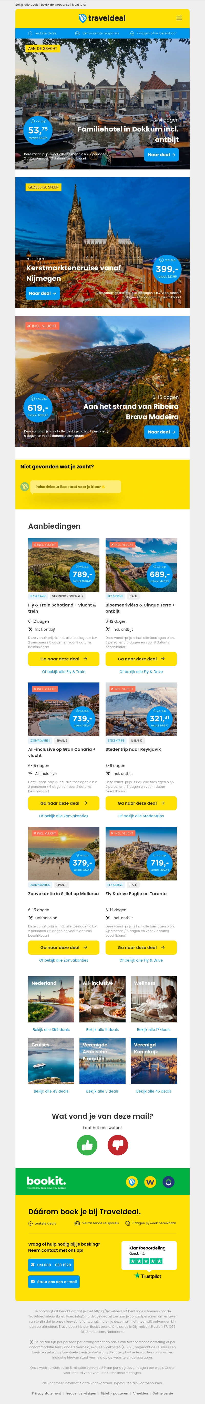This screenshot has width=205, height=1404.
Task: Click 'Bekijk alle 359 deals' link
Action: tap(51, 1030)
